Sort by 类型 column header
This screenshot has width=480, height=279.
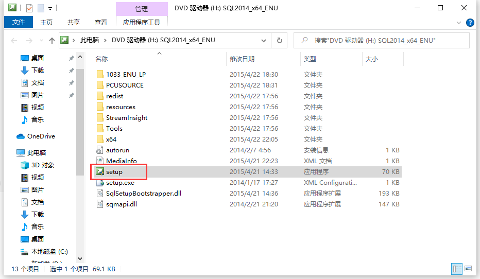(310, 59)
